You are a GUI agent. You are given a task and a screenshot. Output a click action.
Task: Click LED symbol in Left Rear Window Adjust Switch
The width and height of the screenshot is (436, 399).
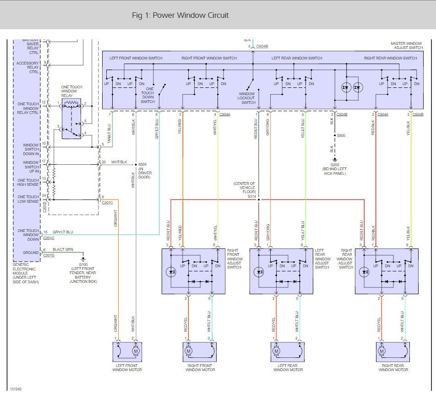(x=259, y=272)
